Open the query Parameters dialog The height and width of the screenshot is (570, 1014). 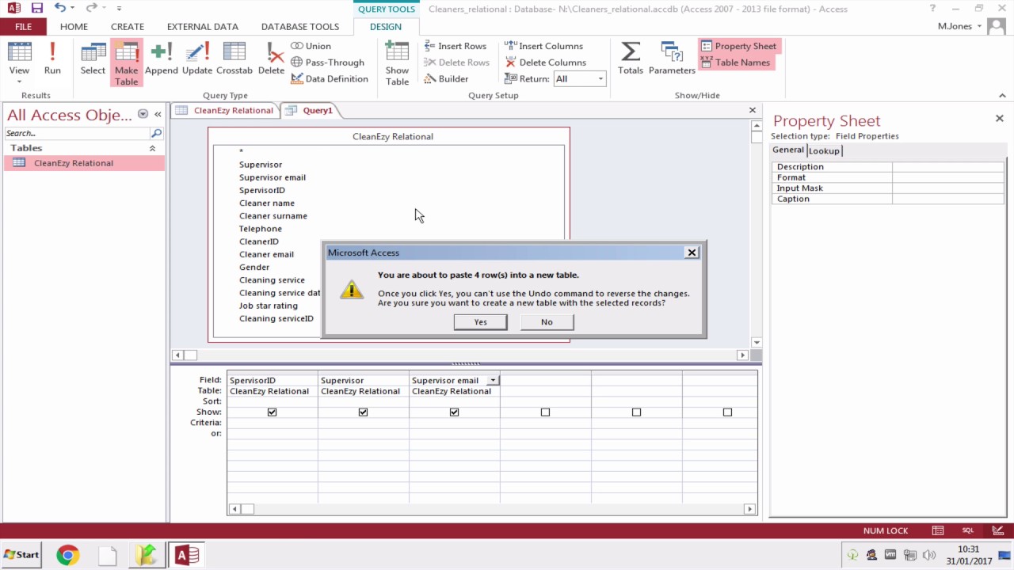(672, 59)
